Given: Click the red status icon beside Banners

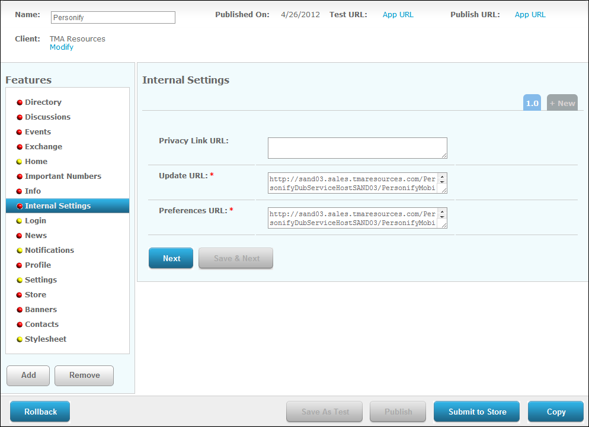Looking at the screenshot, I should click(20, 310).
